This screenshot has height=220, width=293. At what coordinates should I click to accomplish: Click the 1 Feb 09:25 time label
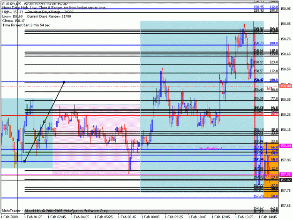point(174,217)
